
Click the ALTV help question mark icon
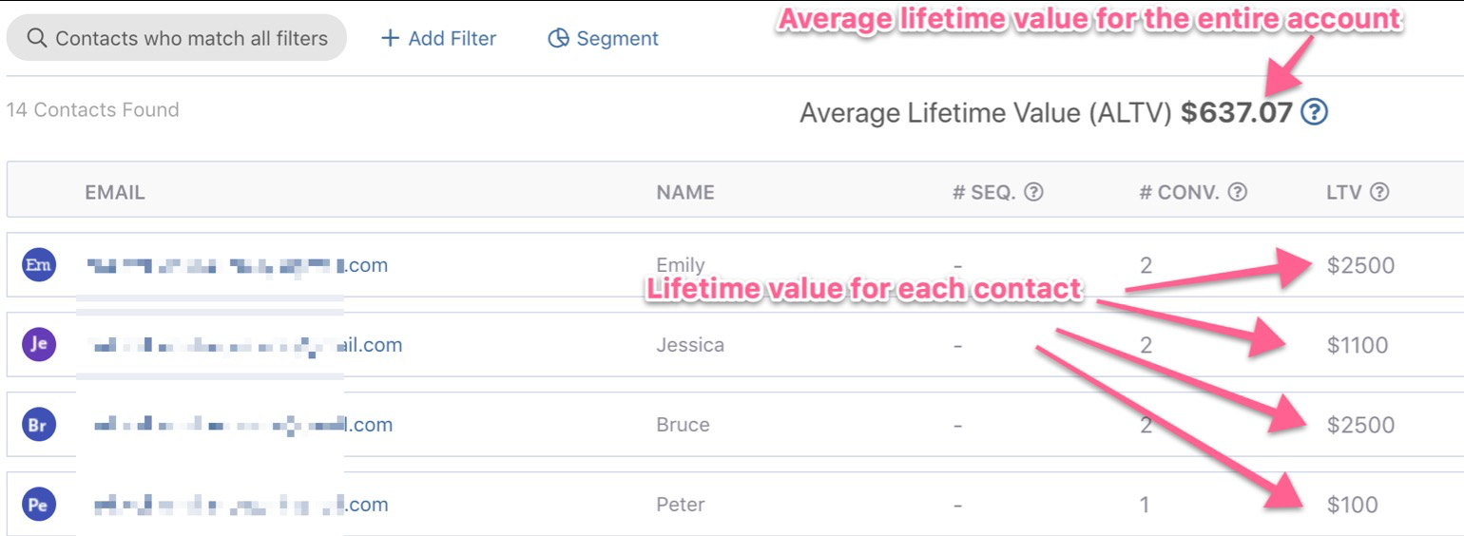click(1314, 113)
